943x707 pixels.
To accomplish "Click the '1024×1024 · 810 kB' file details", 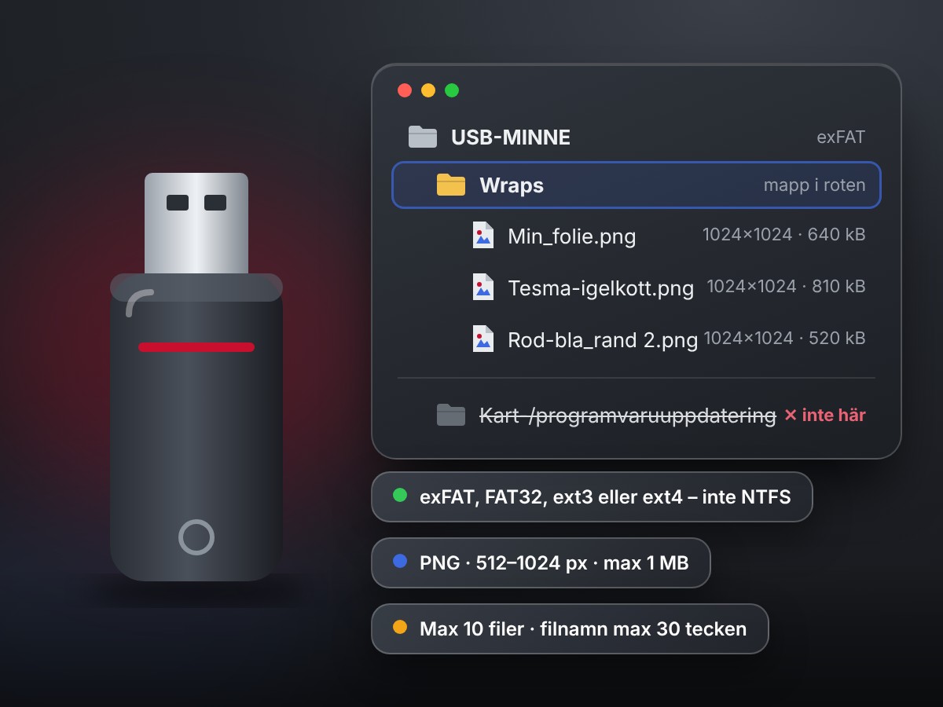I will (x=786, y=286).
